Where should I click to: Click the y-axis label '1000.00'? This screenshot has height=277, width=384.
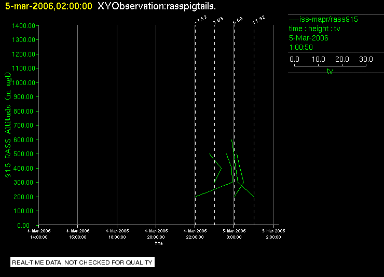(23, 82)
